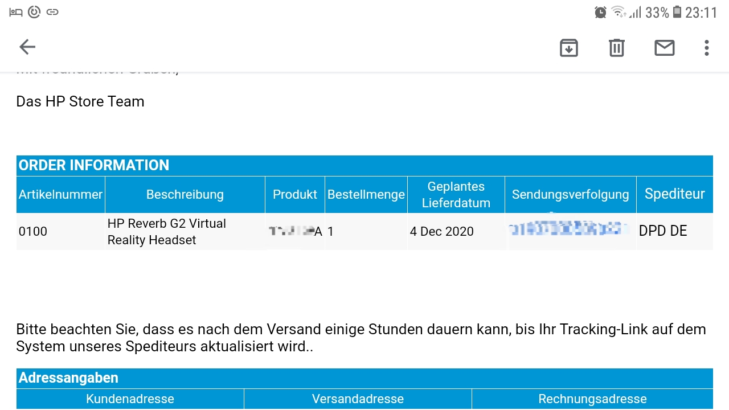Select the 4 Dec 2020 delivery date

442,232
